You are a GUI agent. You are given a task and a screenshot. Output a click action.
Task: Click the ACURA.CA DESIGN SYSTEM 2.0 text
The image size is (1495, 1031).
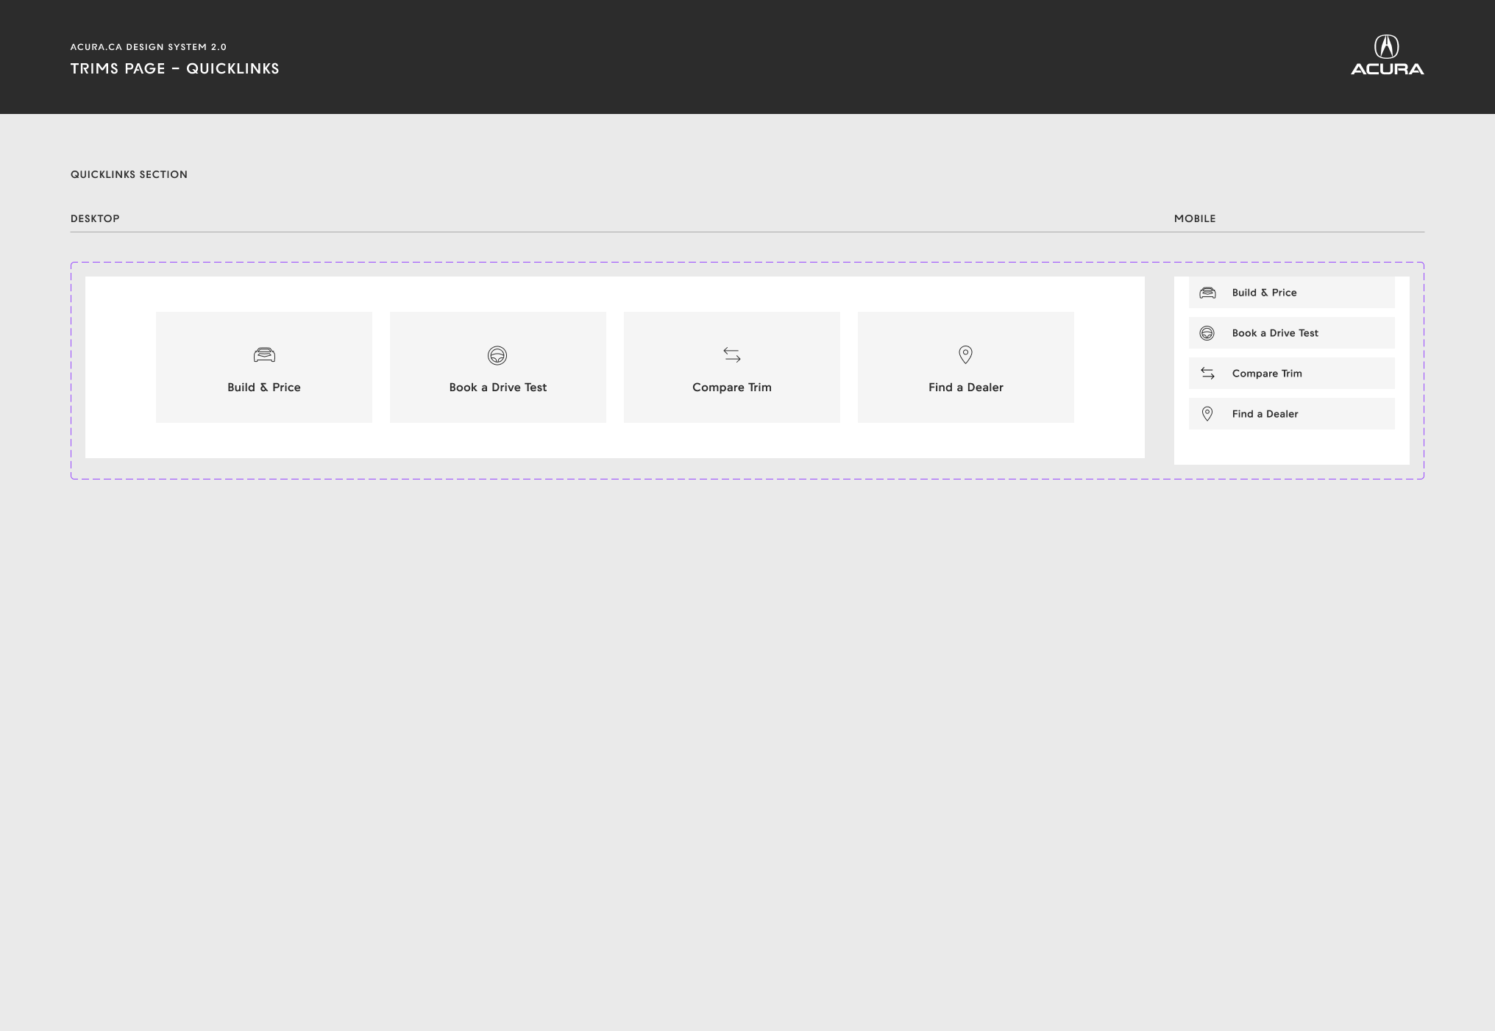point(149,47)
